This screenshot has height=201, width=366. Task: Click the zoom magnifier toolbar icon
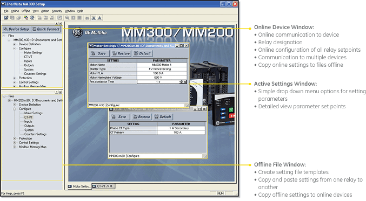click(x=67, y=18)
